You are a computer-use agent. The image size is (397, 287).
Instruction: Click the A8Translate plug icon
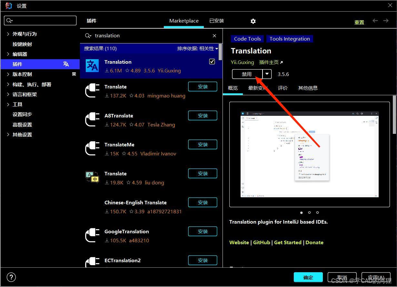point(92,119)
